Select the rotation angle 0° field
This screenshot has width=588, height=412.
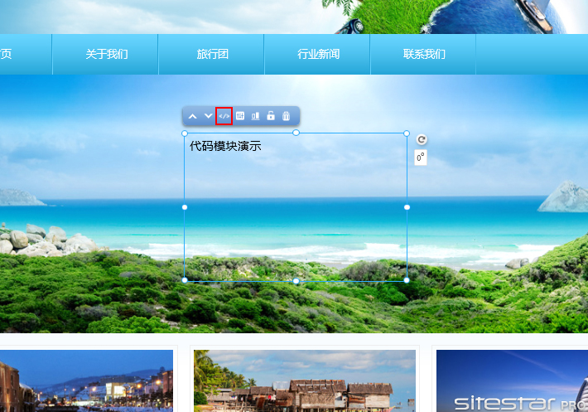coord(421,158)
